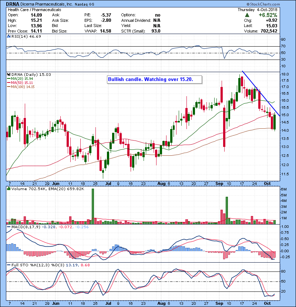Click the Options value "no"
The width and height of the screenshot is (296, 307).
point(158,15)
